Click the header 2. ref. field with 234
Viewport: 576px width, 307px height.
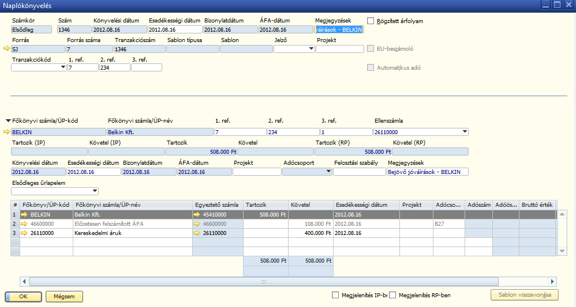(x=115, y=67)
